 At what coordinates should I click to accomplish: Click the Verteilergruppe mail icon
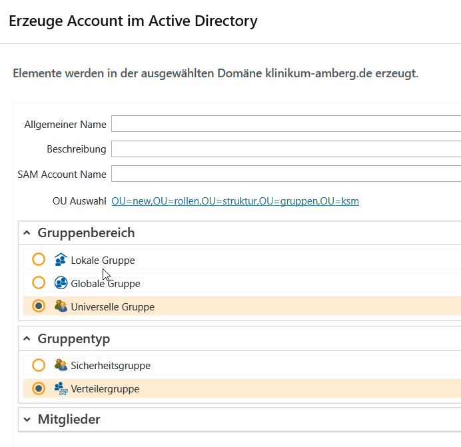coord(61,388)
